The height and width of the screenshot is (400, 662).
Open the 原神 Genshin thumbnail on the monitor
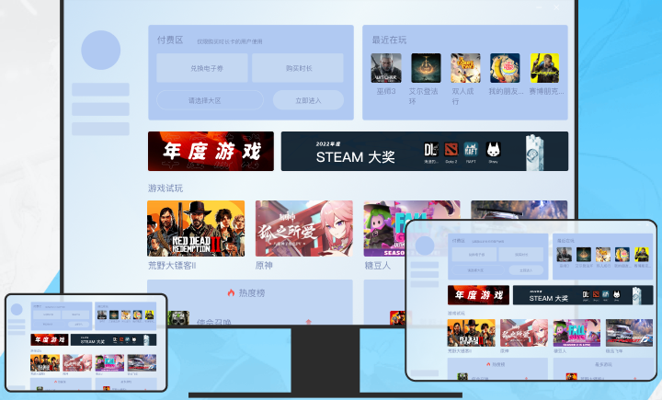click(x=304, y=229)
